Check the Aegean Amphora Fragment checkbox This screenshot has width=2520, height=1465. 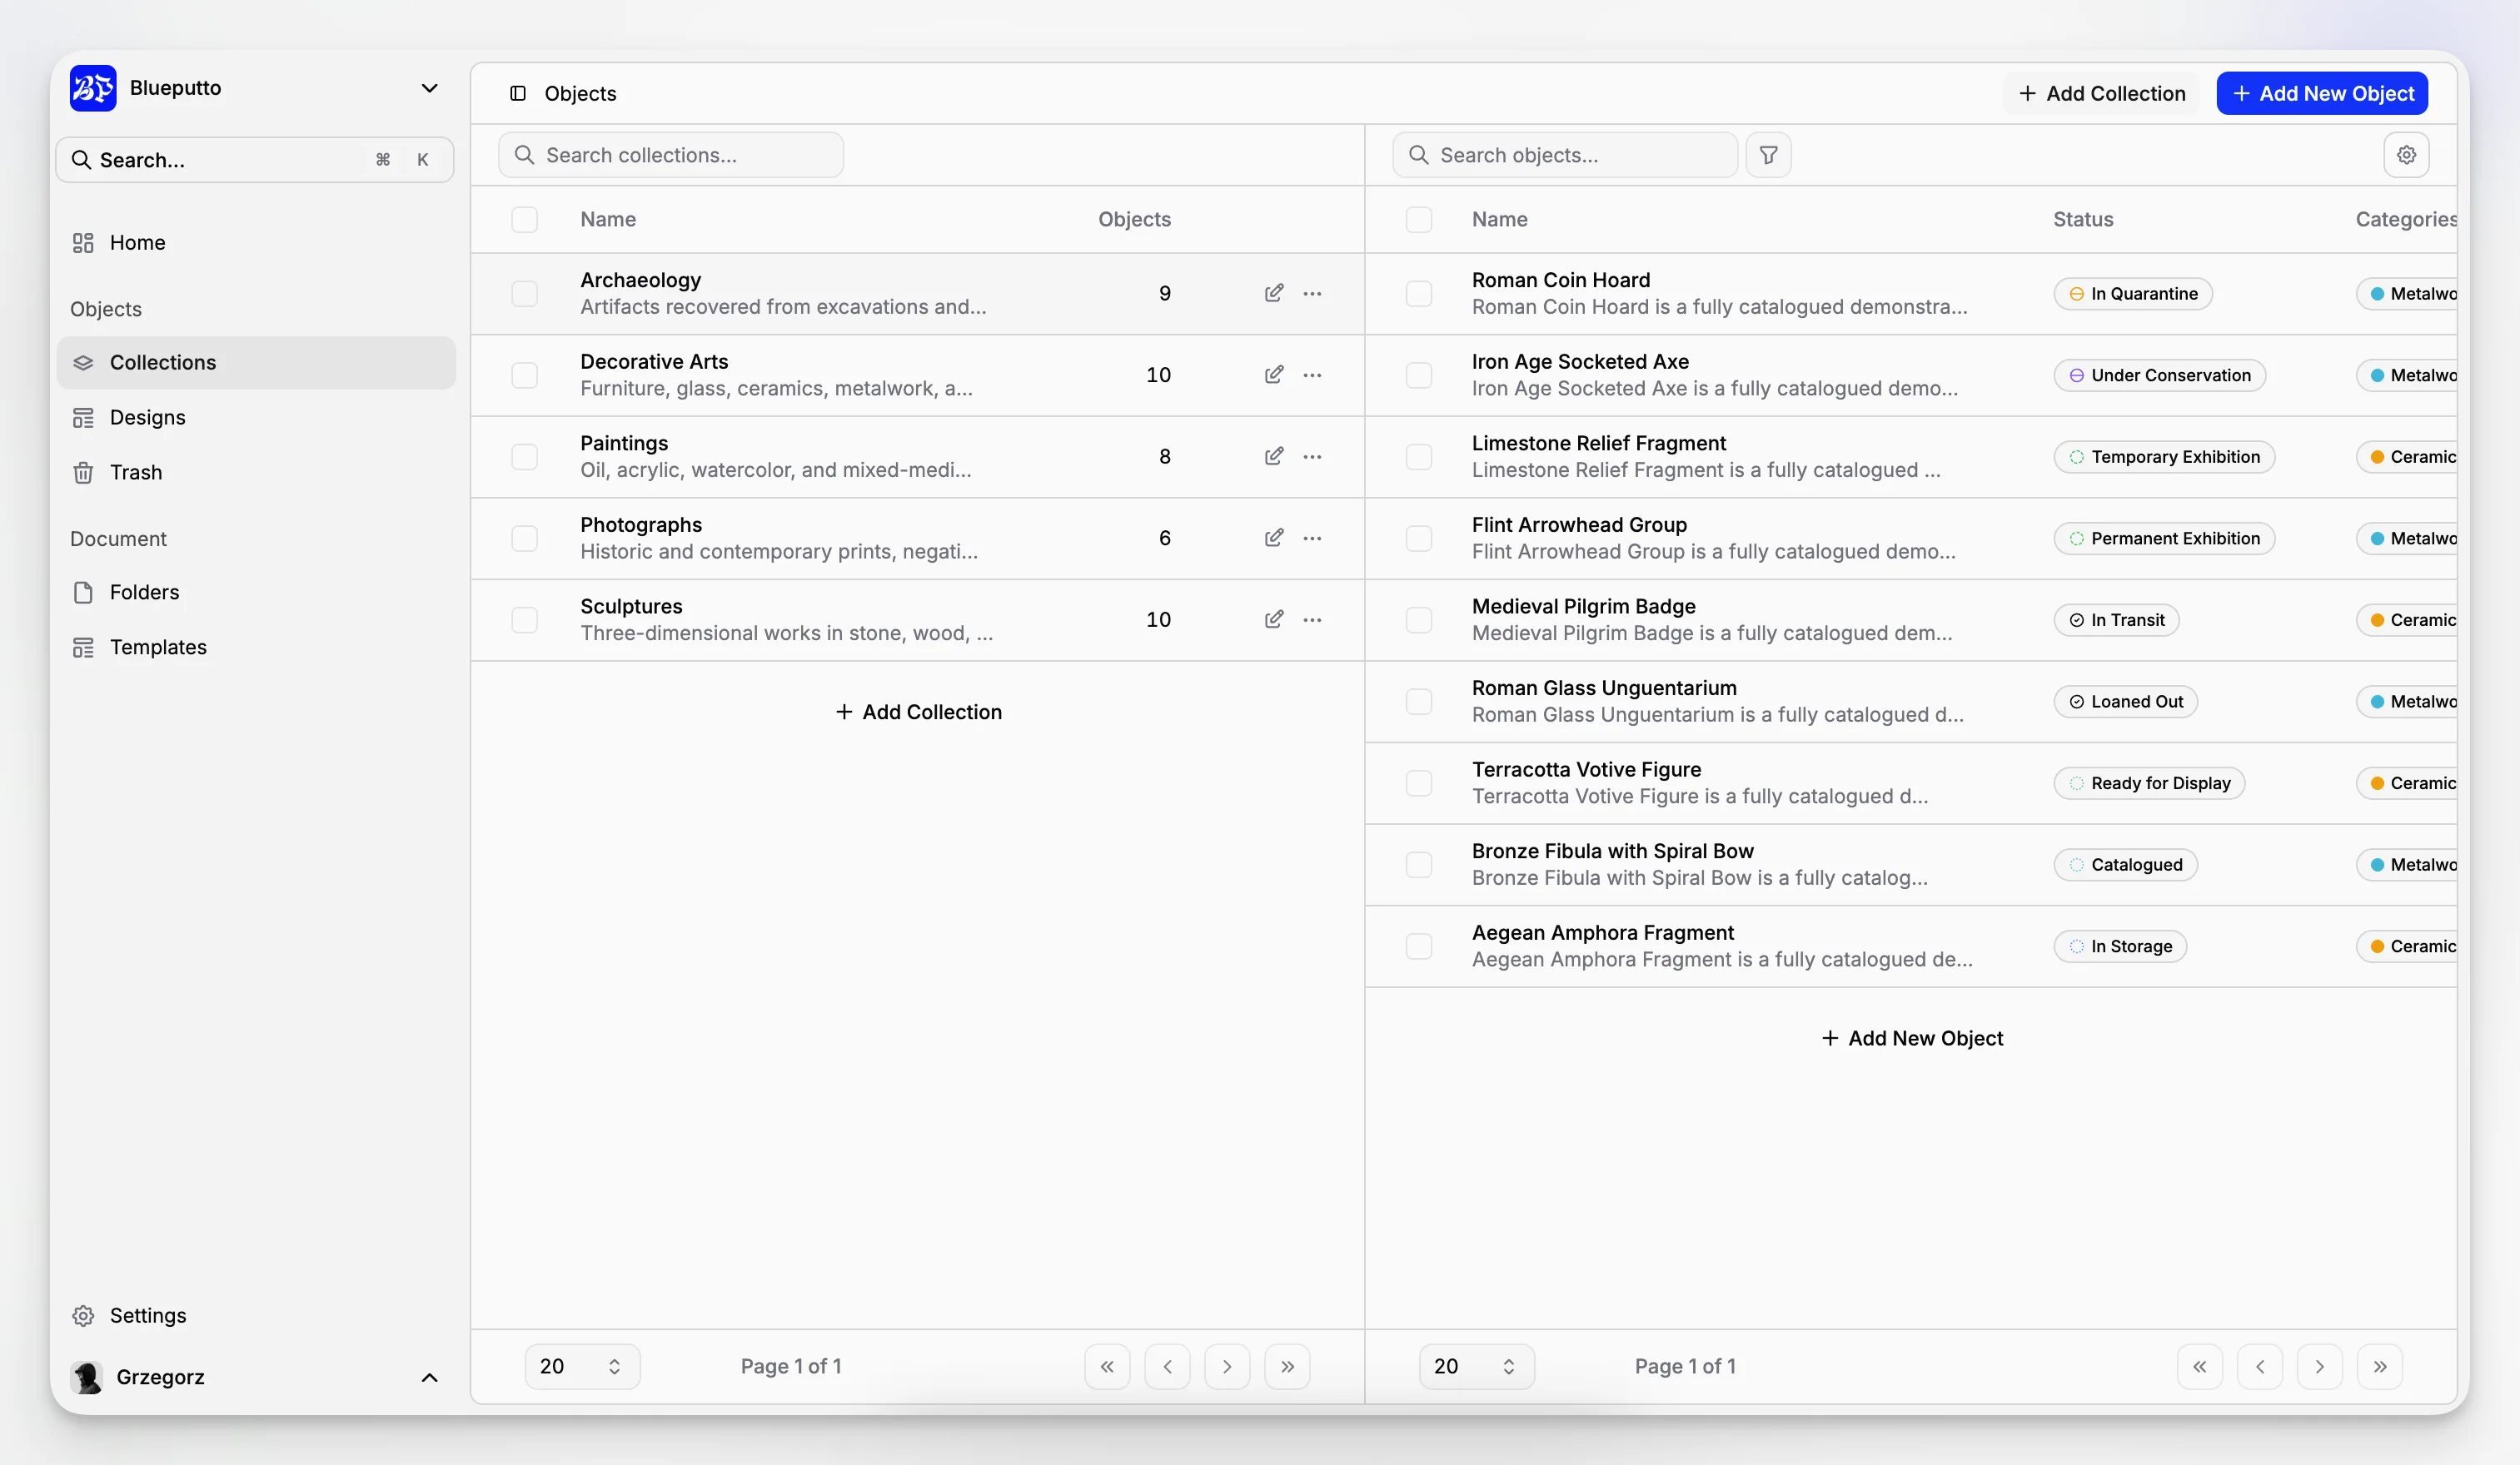pos(1418,946)
